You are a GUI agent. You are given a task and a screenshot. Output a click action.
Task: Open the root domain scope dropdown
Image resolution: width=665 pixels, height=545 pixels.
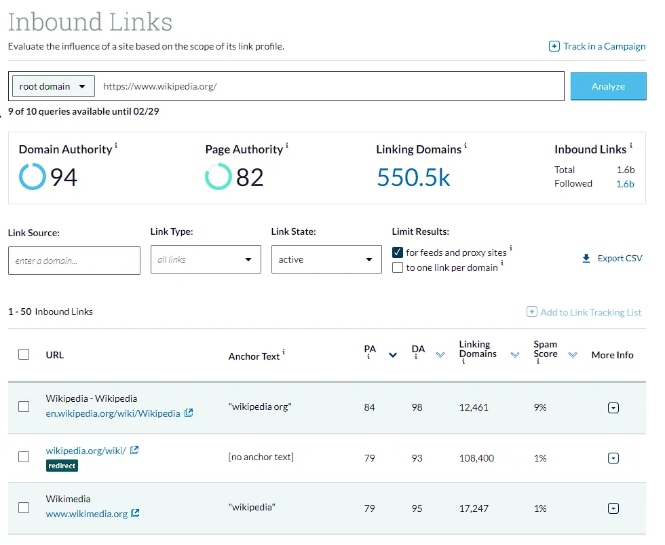pos(54,86)
